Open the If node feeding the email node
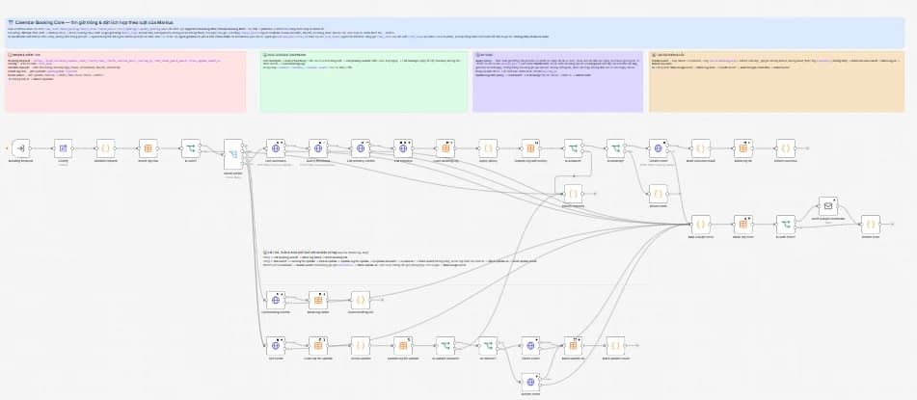Image resolution: width=917 pixels, height=400 pixels. pos(786,225)
